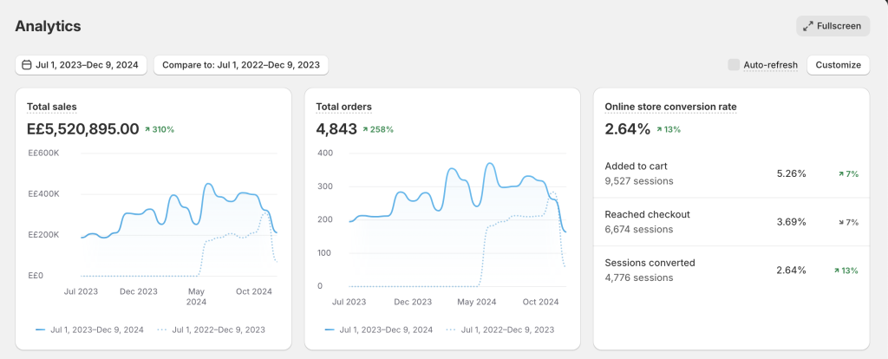Click Added to cart 7% increase arrow
This screenshot has width=888, height=359.
pyautogui.click(x=841, y=173)
